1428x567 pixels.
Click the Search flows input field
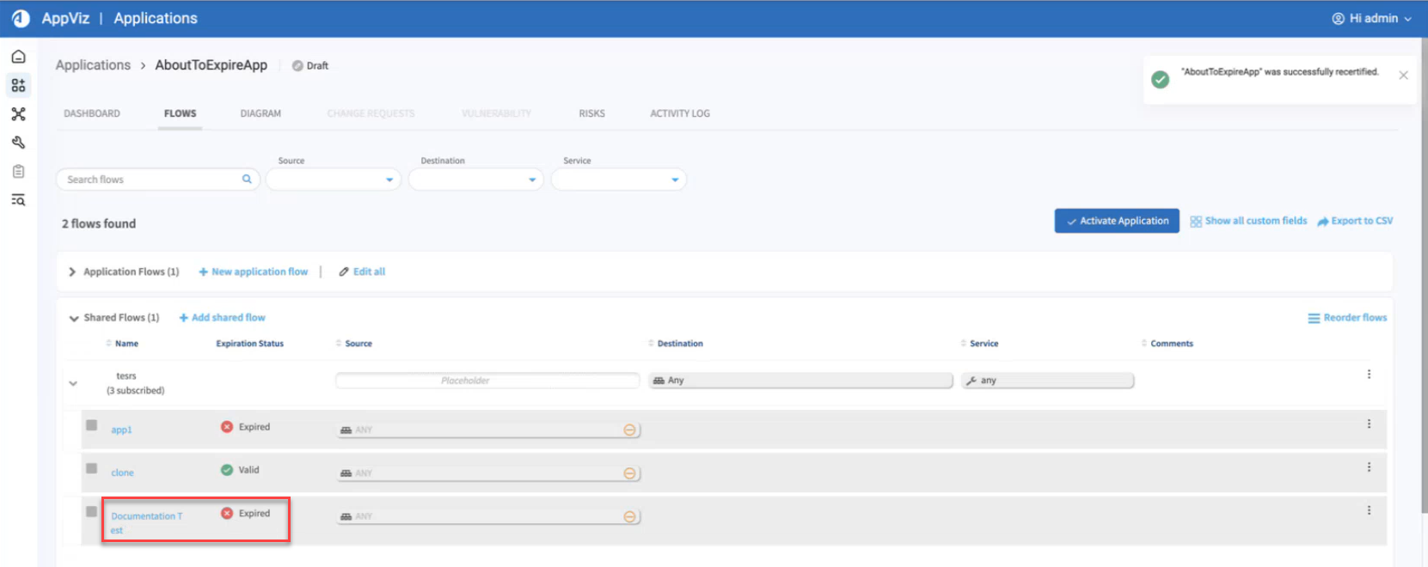(150, 180)
